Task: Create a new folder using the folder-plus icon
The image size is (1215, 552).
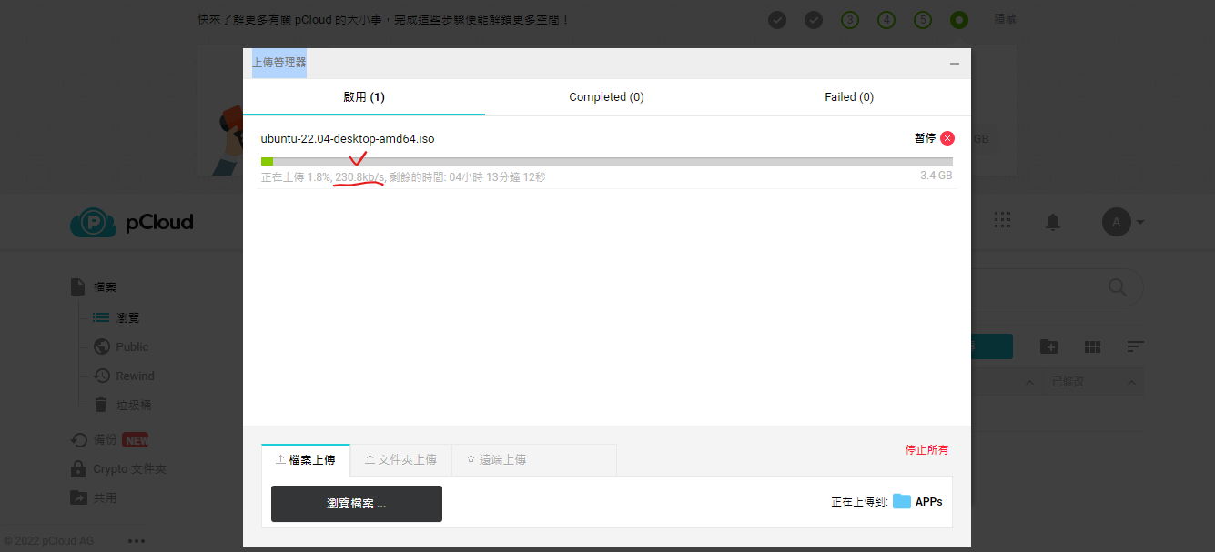Action: click(1048, 346)
